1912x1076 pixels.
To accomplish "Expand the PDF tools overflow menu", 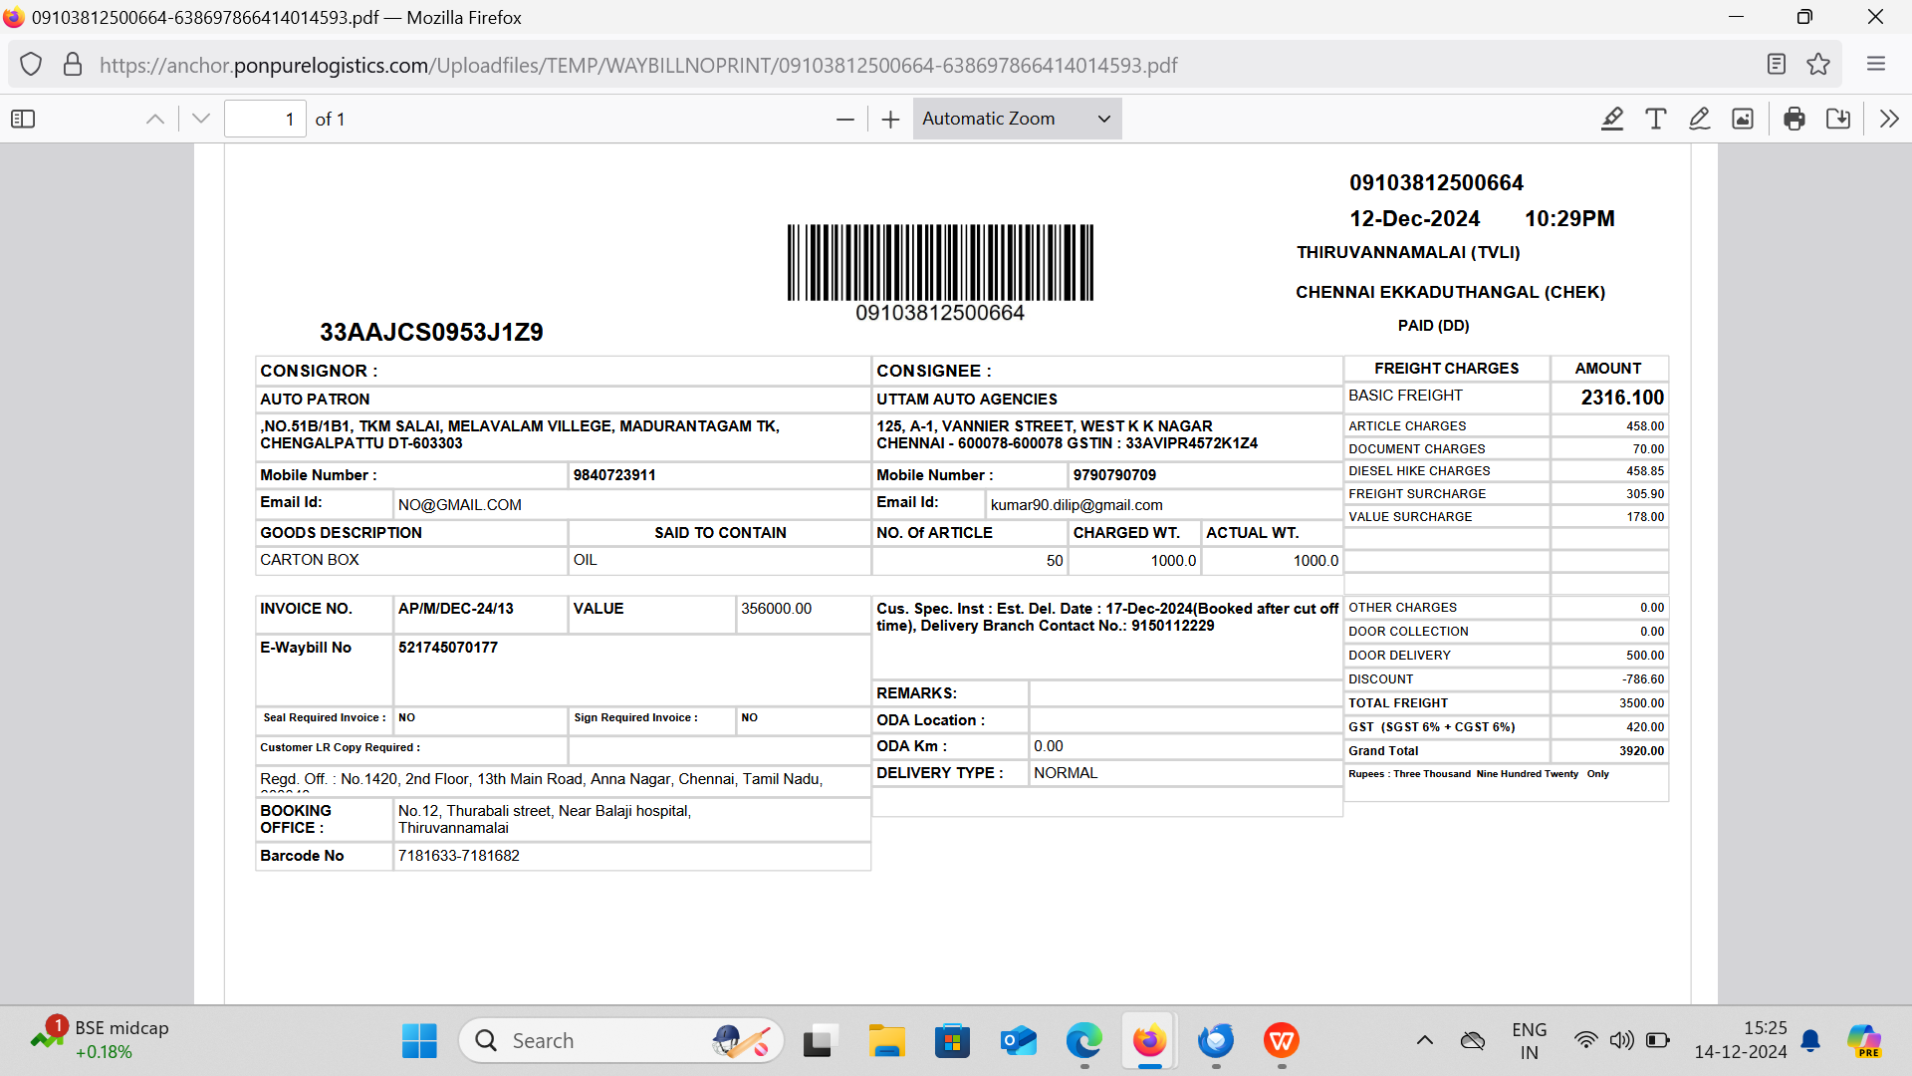I will [x=1889, y=120].
